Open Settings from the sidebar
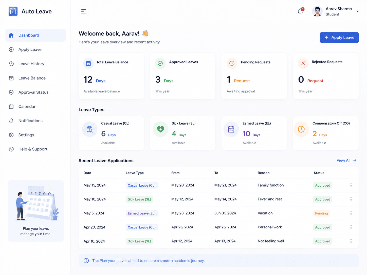The image size is (367, 275). coord(35,135)
